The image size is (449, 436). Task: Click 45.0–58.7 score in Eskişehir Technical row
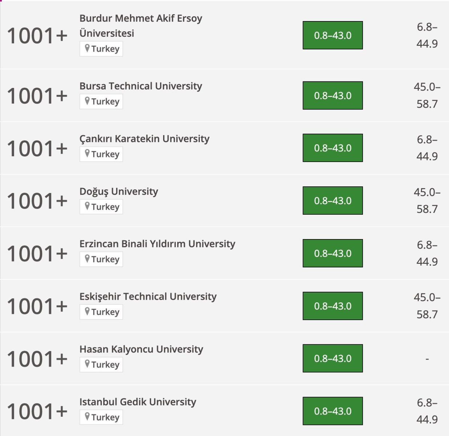427,306
